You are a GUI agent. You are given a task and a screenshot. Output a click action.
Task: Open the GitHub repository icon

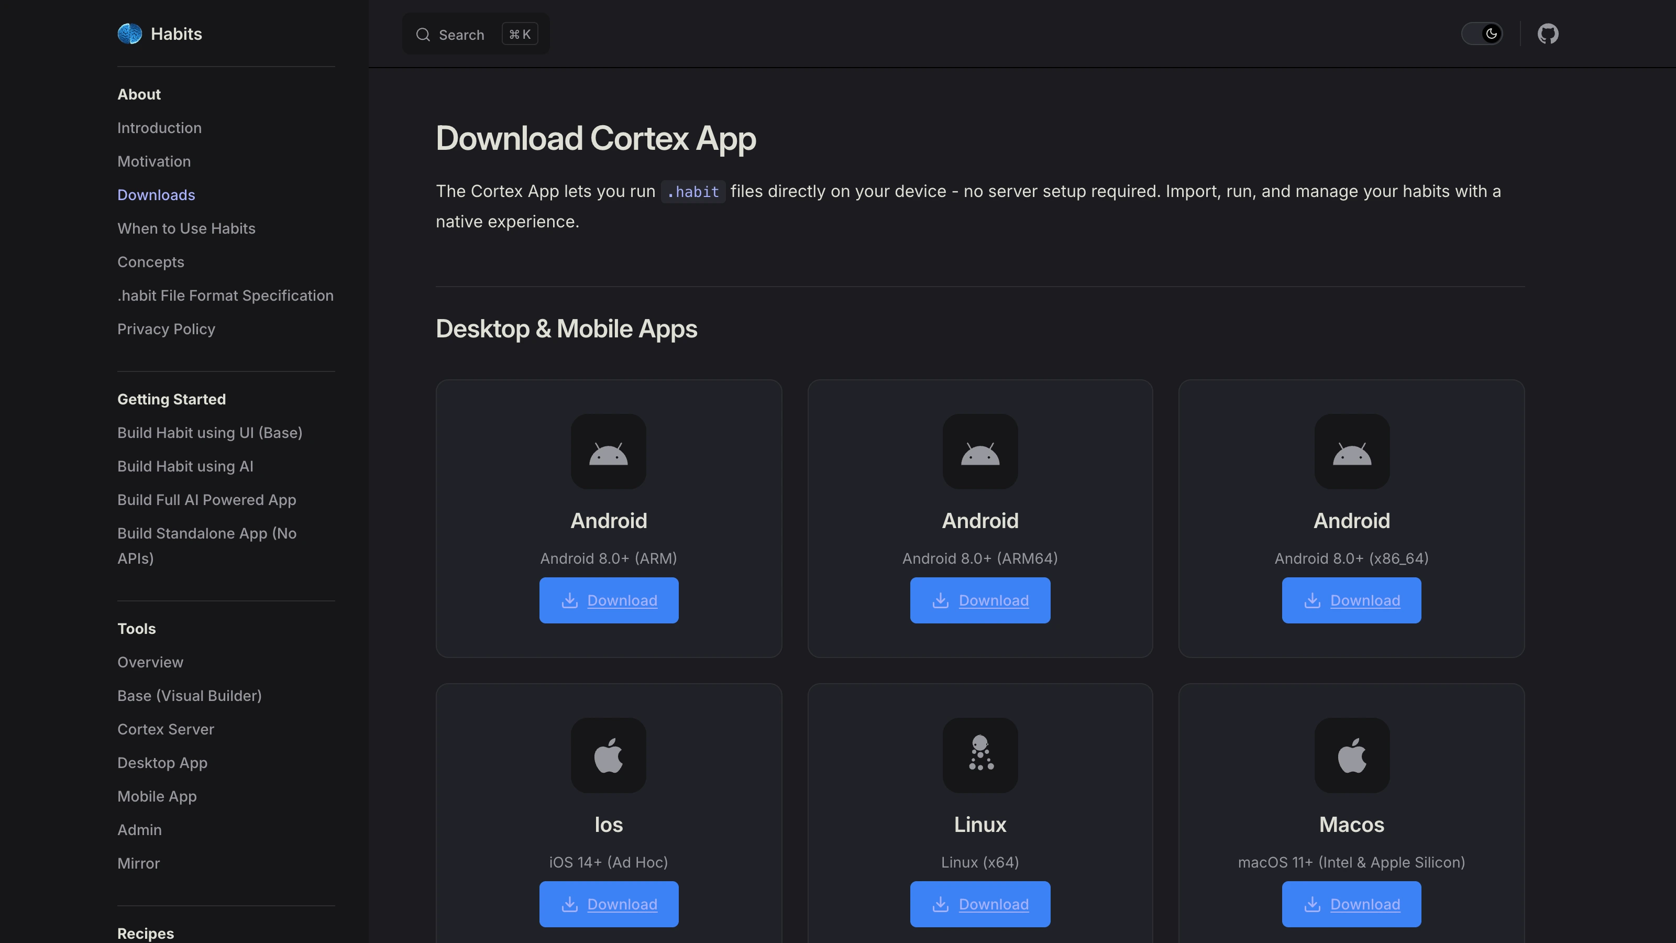point(1548,34)
